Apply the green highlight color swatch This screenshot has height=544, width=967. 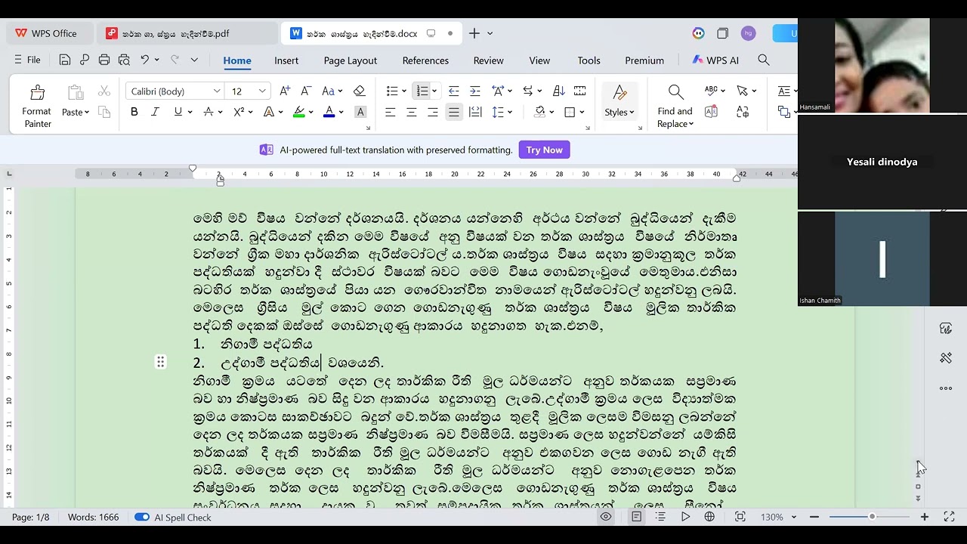pos(299,112)
